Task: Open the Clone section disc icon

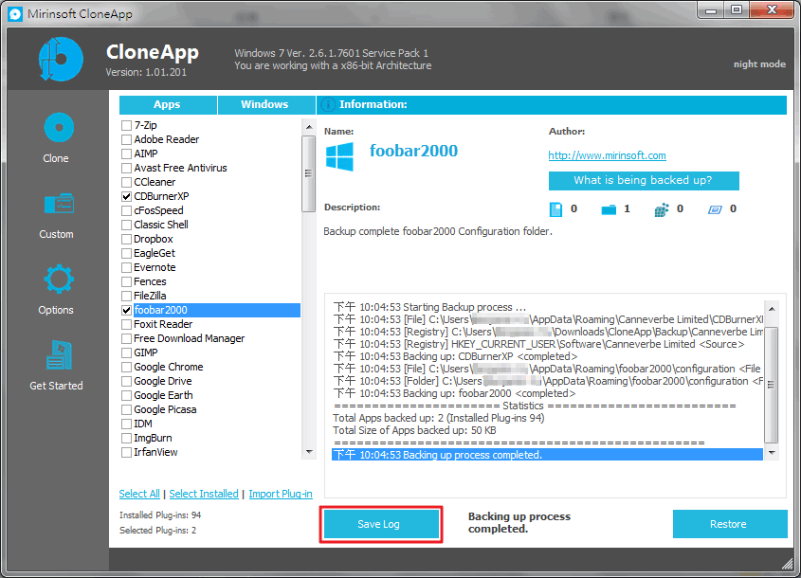Action: (x=59, y=127)
